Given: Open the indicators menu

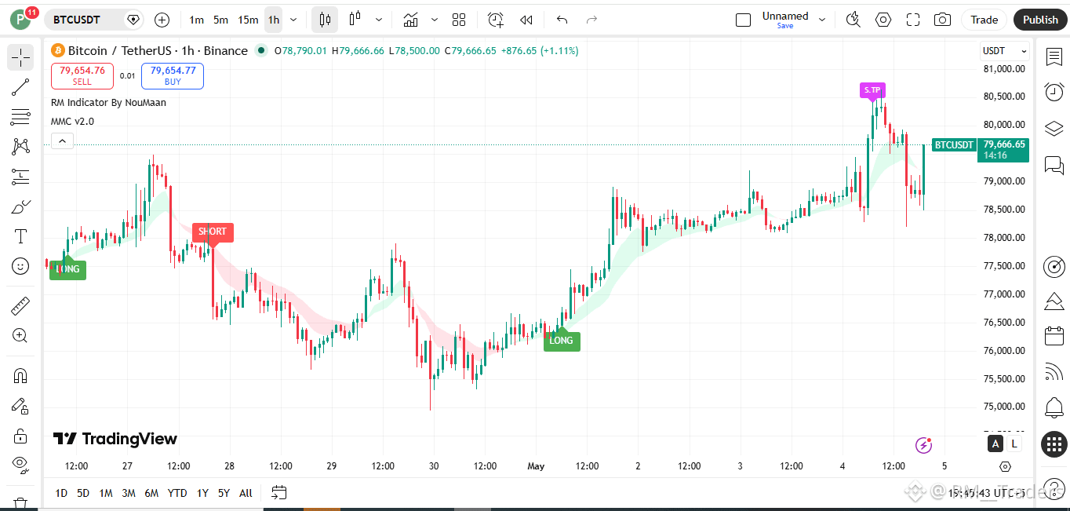Looking at the screenshot, I should [410, 20].
